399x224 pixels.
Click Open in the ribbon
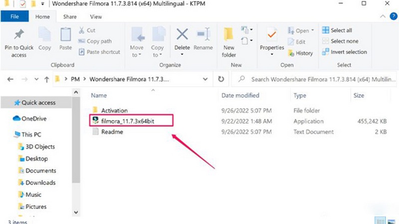pos(301,31)
